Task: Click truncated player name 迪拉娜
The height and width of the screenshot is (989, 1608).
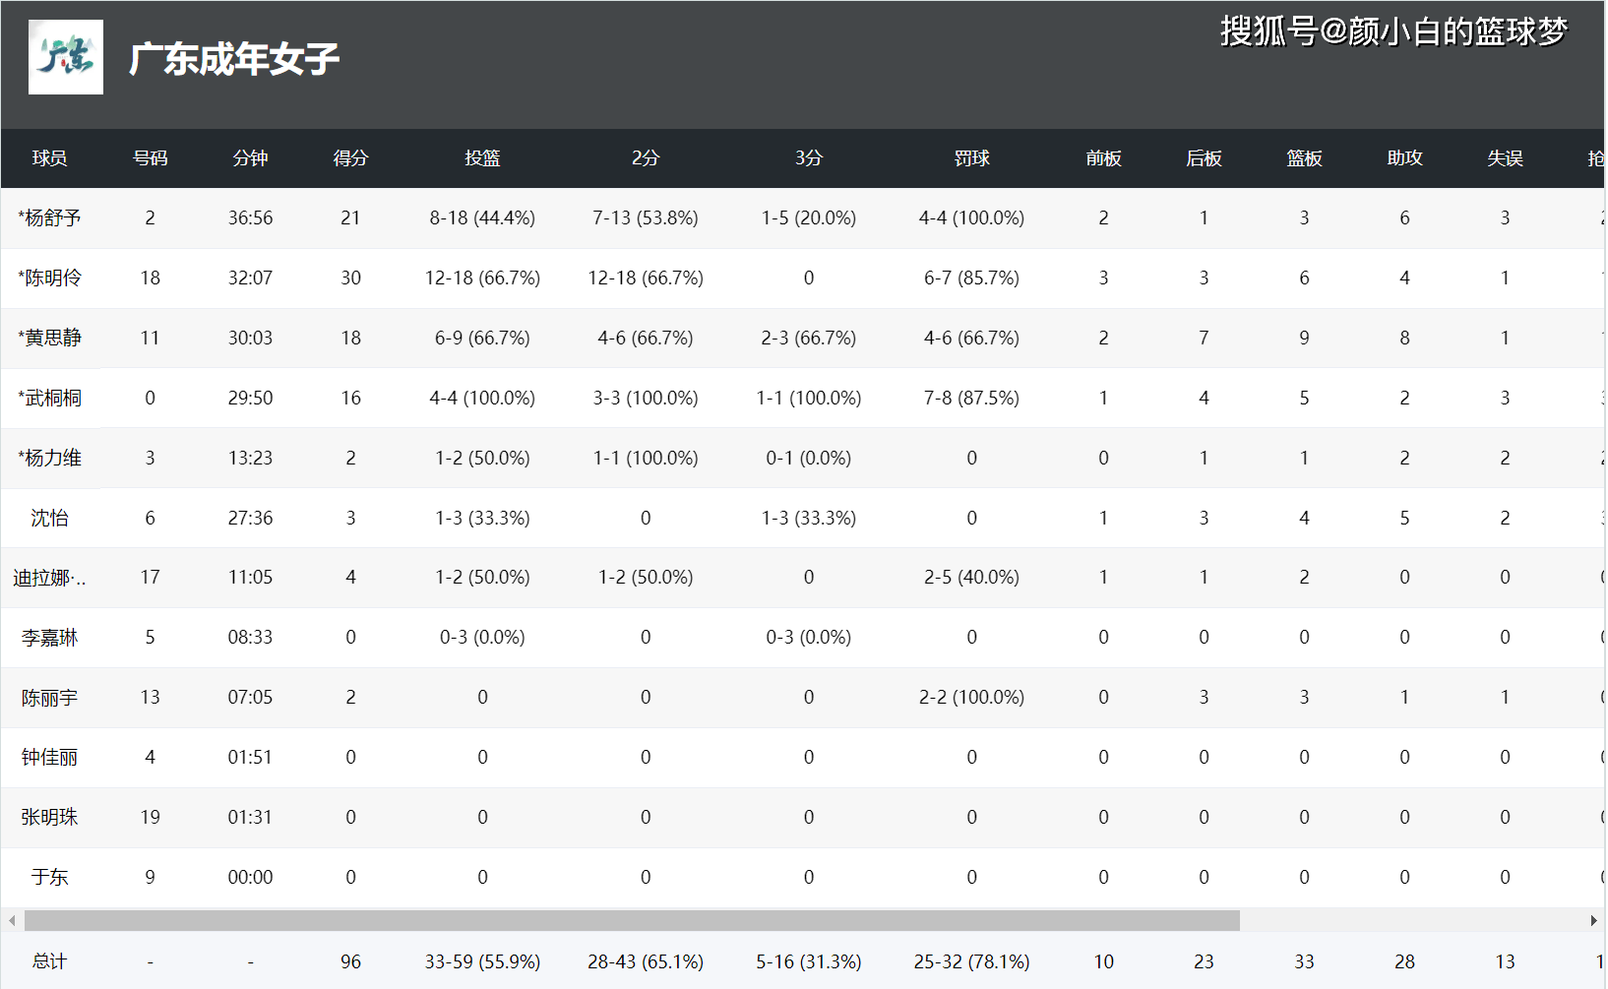Action: tap(49, 579)
